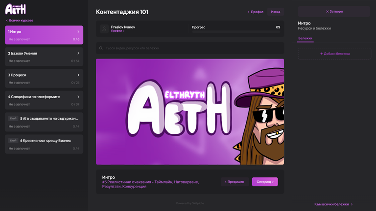The image size is (376, 211).
Task: Open draft module 6 Креативност срещу Бизнес
Action: coord(44,144)
